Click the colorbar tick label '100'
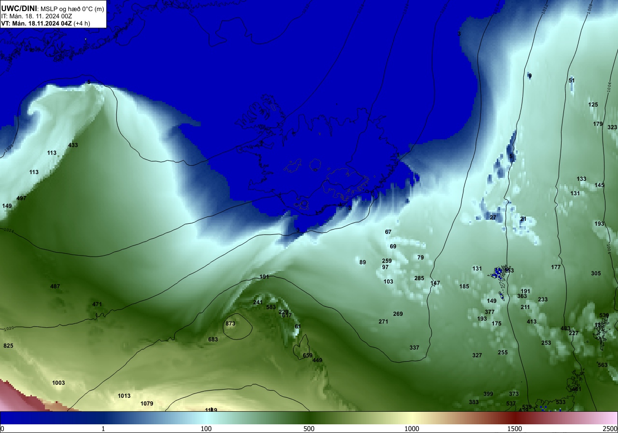 click(206, 429)
